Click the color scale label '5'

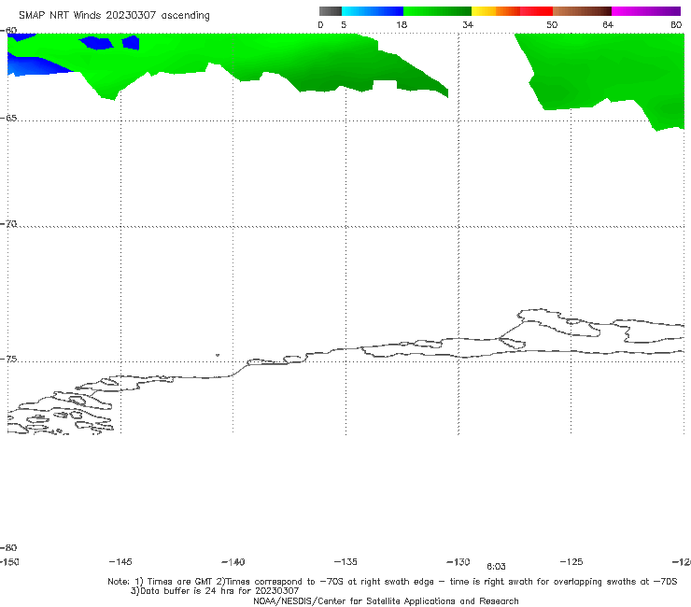point(344,24)
